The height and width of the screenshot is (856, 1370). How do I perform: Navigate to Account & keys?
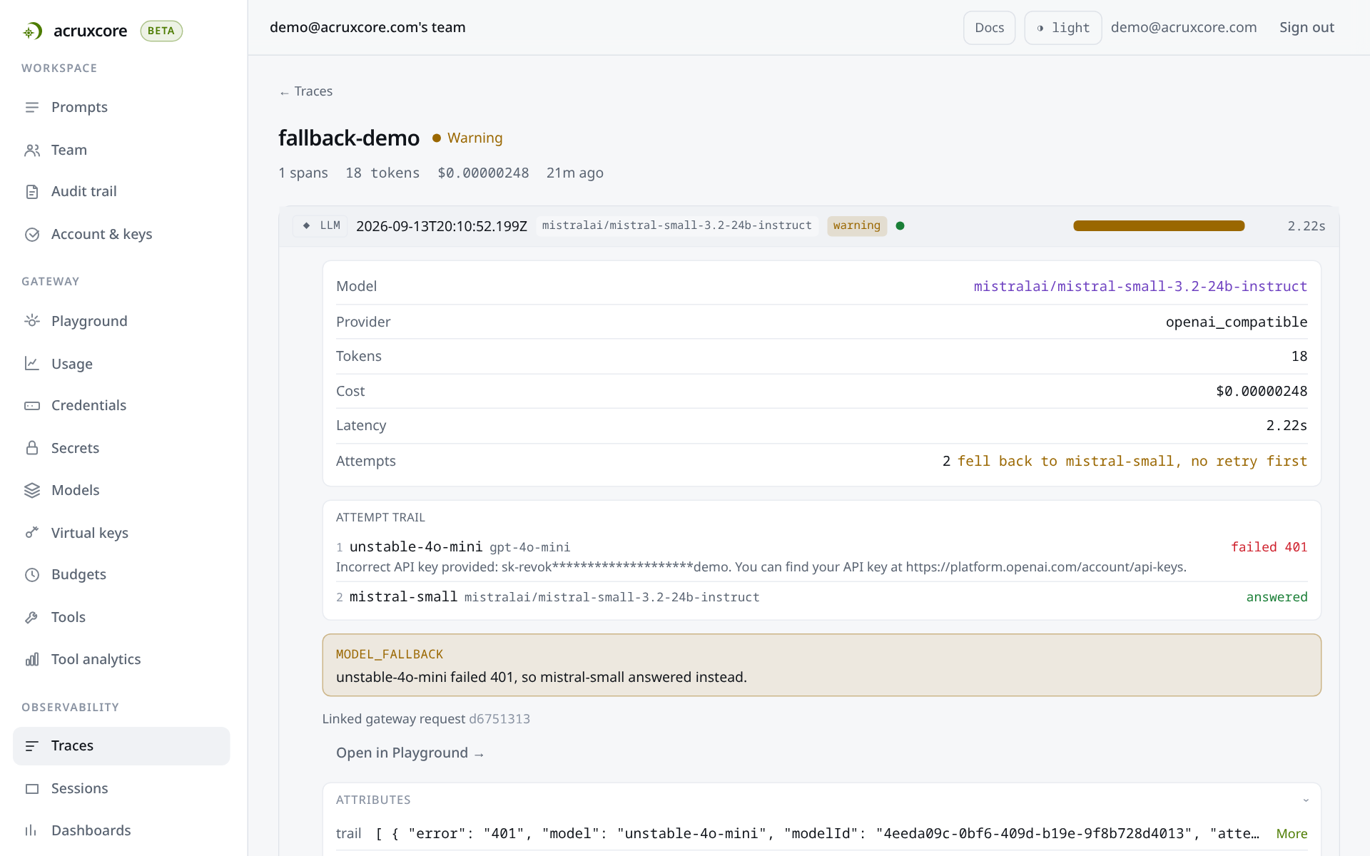[x=121, y=234]
